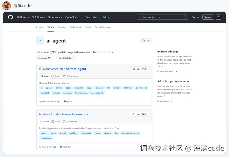Click the chevron next to Curate this topic
The width and height of the screenshot is (229, 157).
176,72
